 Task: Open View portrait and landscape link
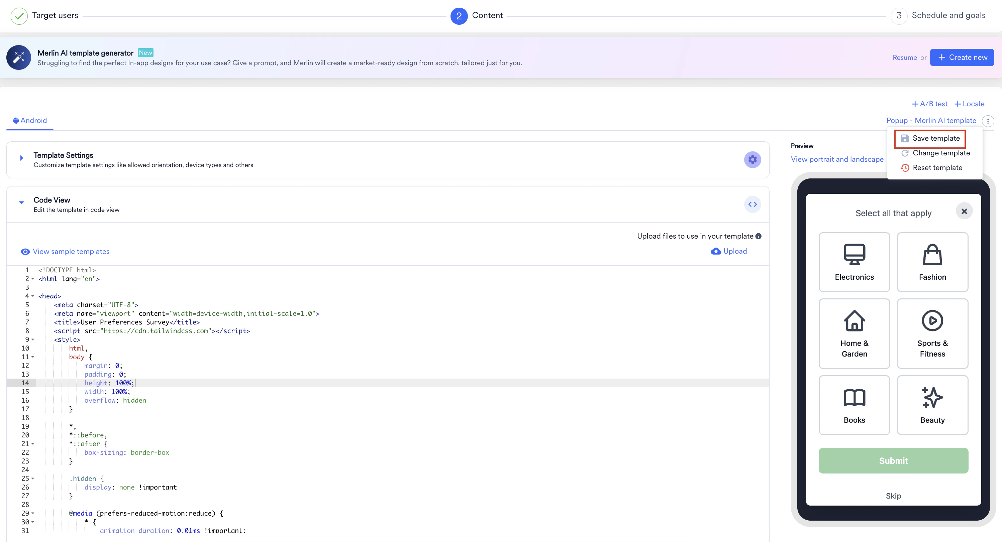pos(837,159)
